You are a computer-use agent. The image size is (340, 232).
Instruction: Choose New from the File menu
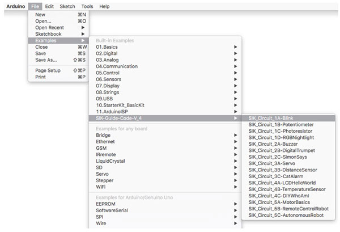58,15
